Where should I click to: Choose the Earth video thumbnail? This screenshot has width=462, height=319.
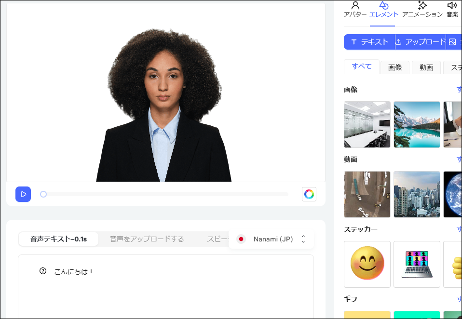click(x=452, y=195)
